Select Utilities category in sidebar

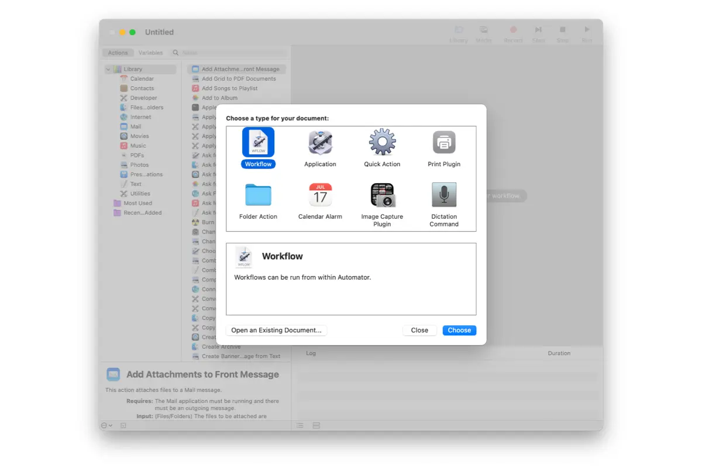point(140,194)
